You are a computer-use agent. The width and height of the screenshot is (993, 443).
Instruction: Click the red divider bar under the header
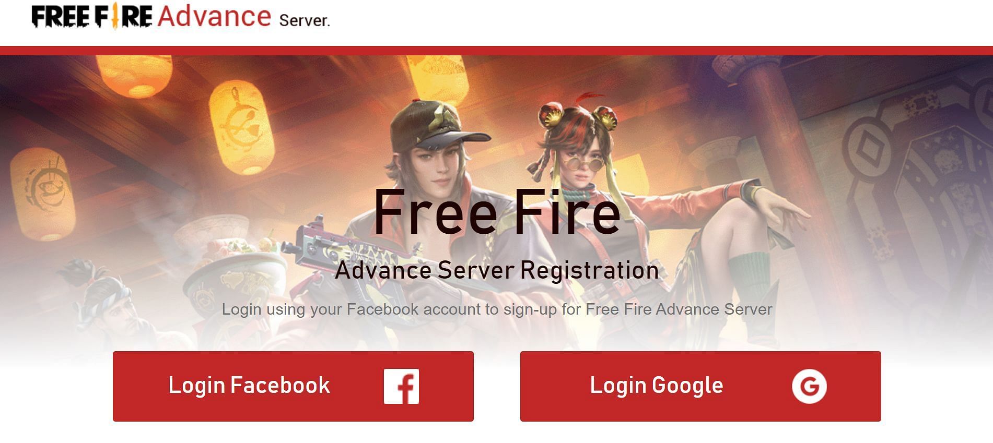pyautogui.click(x=496, y=51)
